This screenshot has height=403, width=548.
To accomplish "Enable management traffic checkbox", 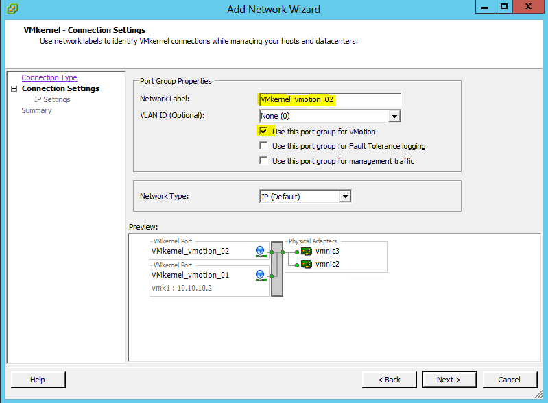I will 263,160.
